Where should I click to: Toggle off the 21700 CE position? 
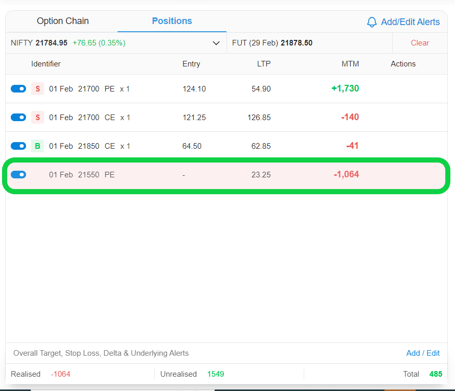[x=18, y=118]
